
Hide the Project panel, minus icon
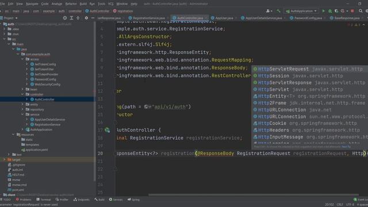point(93,18)
